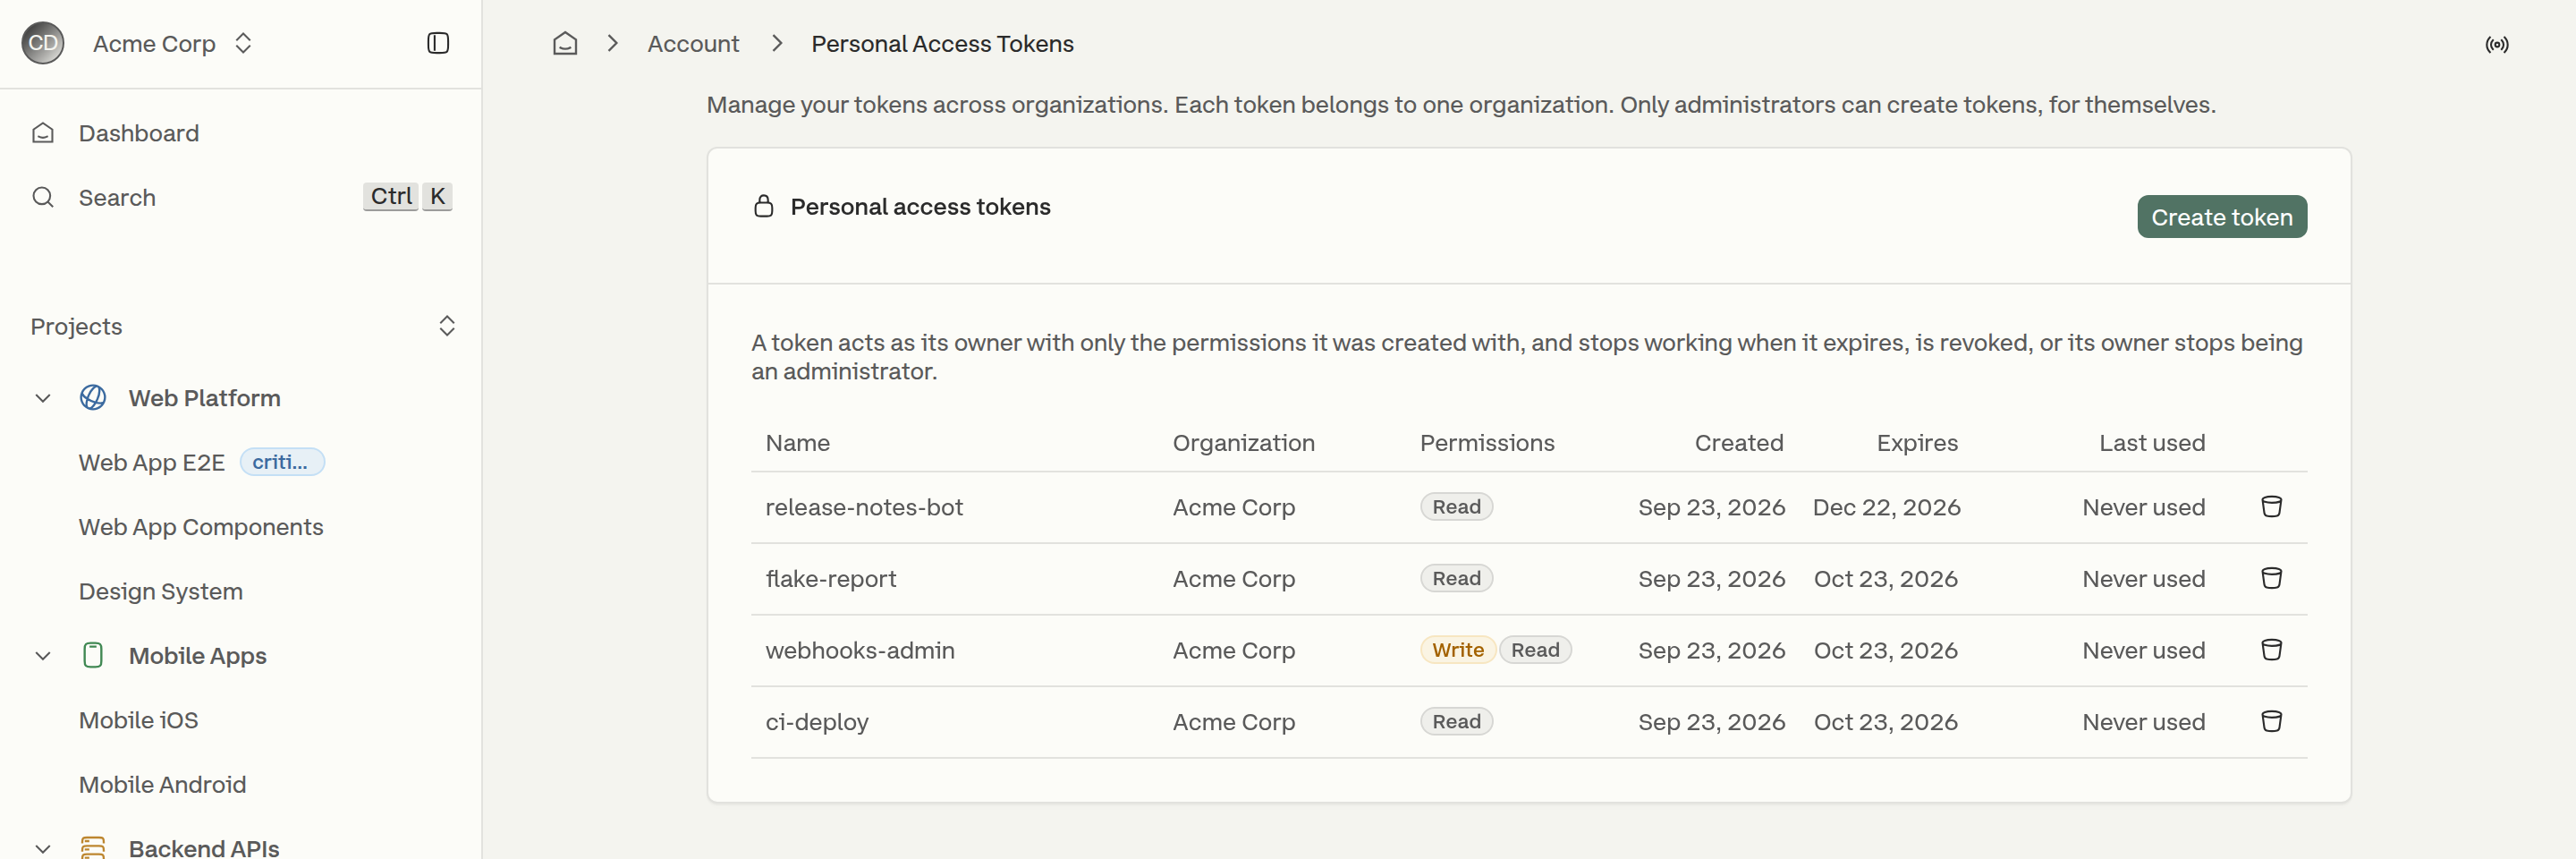Click the Personal Access Tokens breadcrumb
This screenshot has height=859, width=2576.
pos(942,44)
